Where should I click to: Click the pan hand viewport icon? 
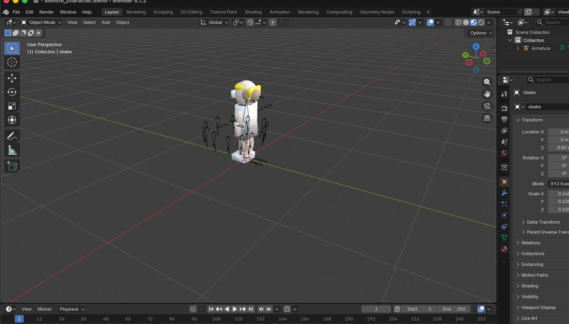point(487,94)
